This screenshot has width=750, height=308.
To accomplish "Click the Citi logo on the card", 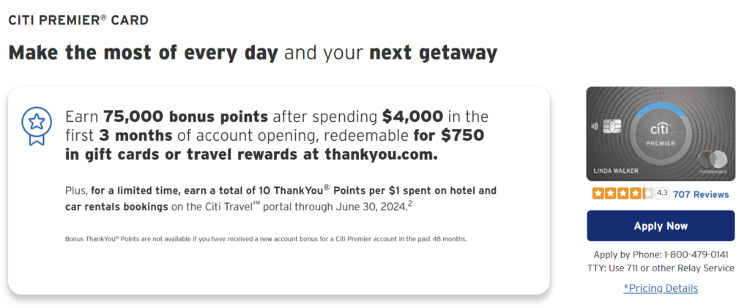I will 661,129.
